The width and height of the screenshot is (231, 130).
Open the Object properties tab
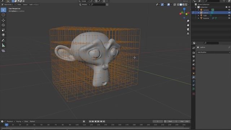193,73
